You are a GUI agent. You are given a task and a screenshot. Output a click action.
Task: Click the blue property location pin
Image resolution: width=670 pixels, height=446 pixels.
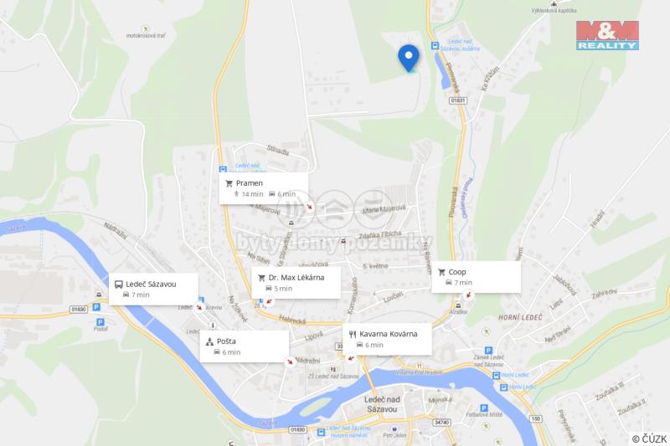tap(409, 58)
